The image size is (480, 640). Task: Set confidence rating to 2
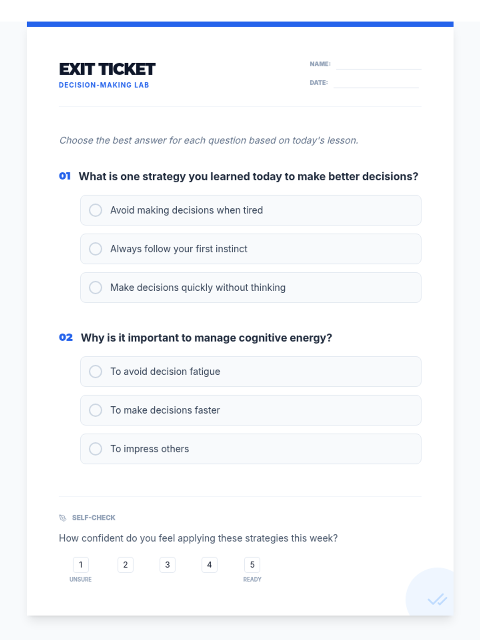pos(125,565)
